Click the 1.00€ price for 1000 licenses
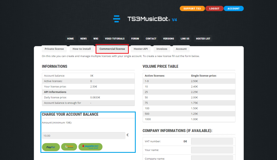Screen dimensions: 277x160 pyautogui.click(x=194, y=119)
